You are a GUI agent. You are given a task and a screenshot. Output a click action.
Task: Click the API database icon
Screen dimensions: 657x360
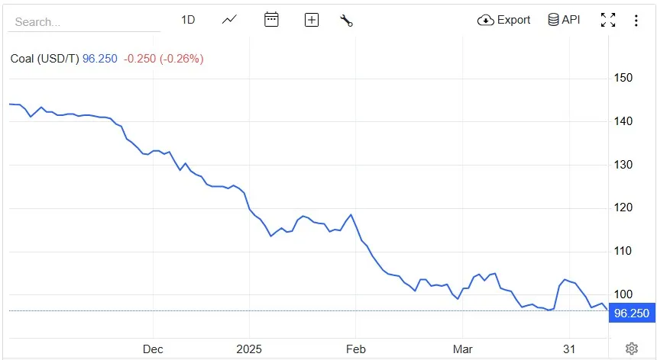(x=553, y=20)
